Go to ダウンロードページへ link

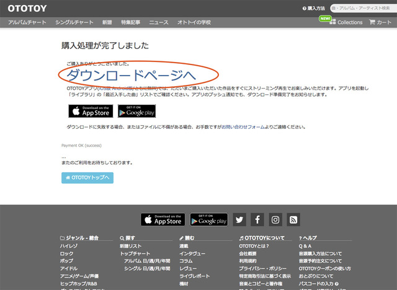[x=131, y=75]
